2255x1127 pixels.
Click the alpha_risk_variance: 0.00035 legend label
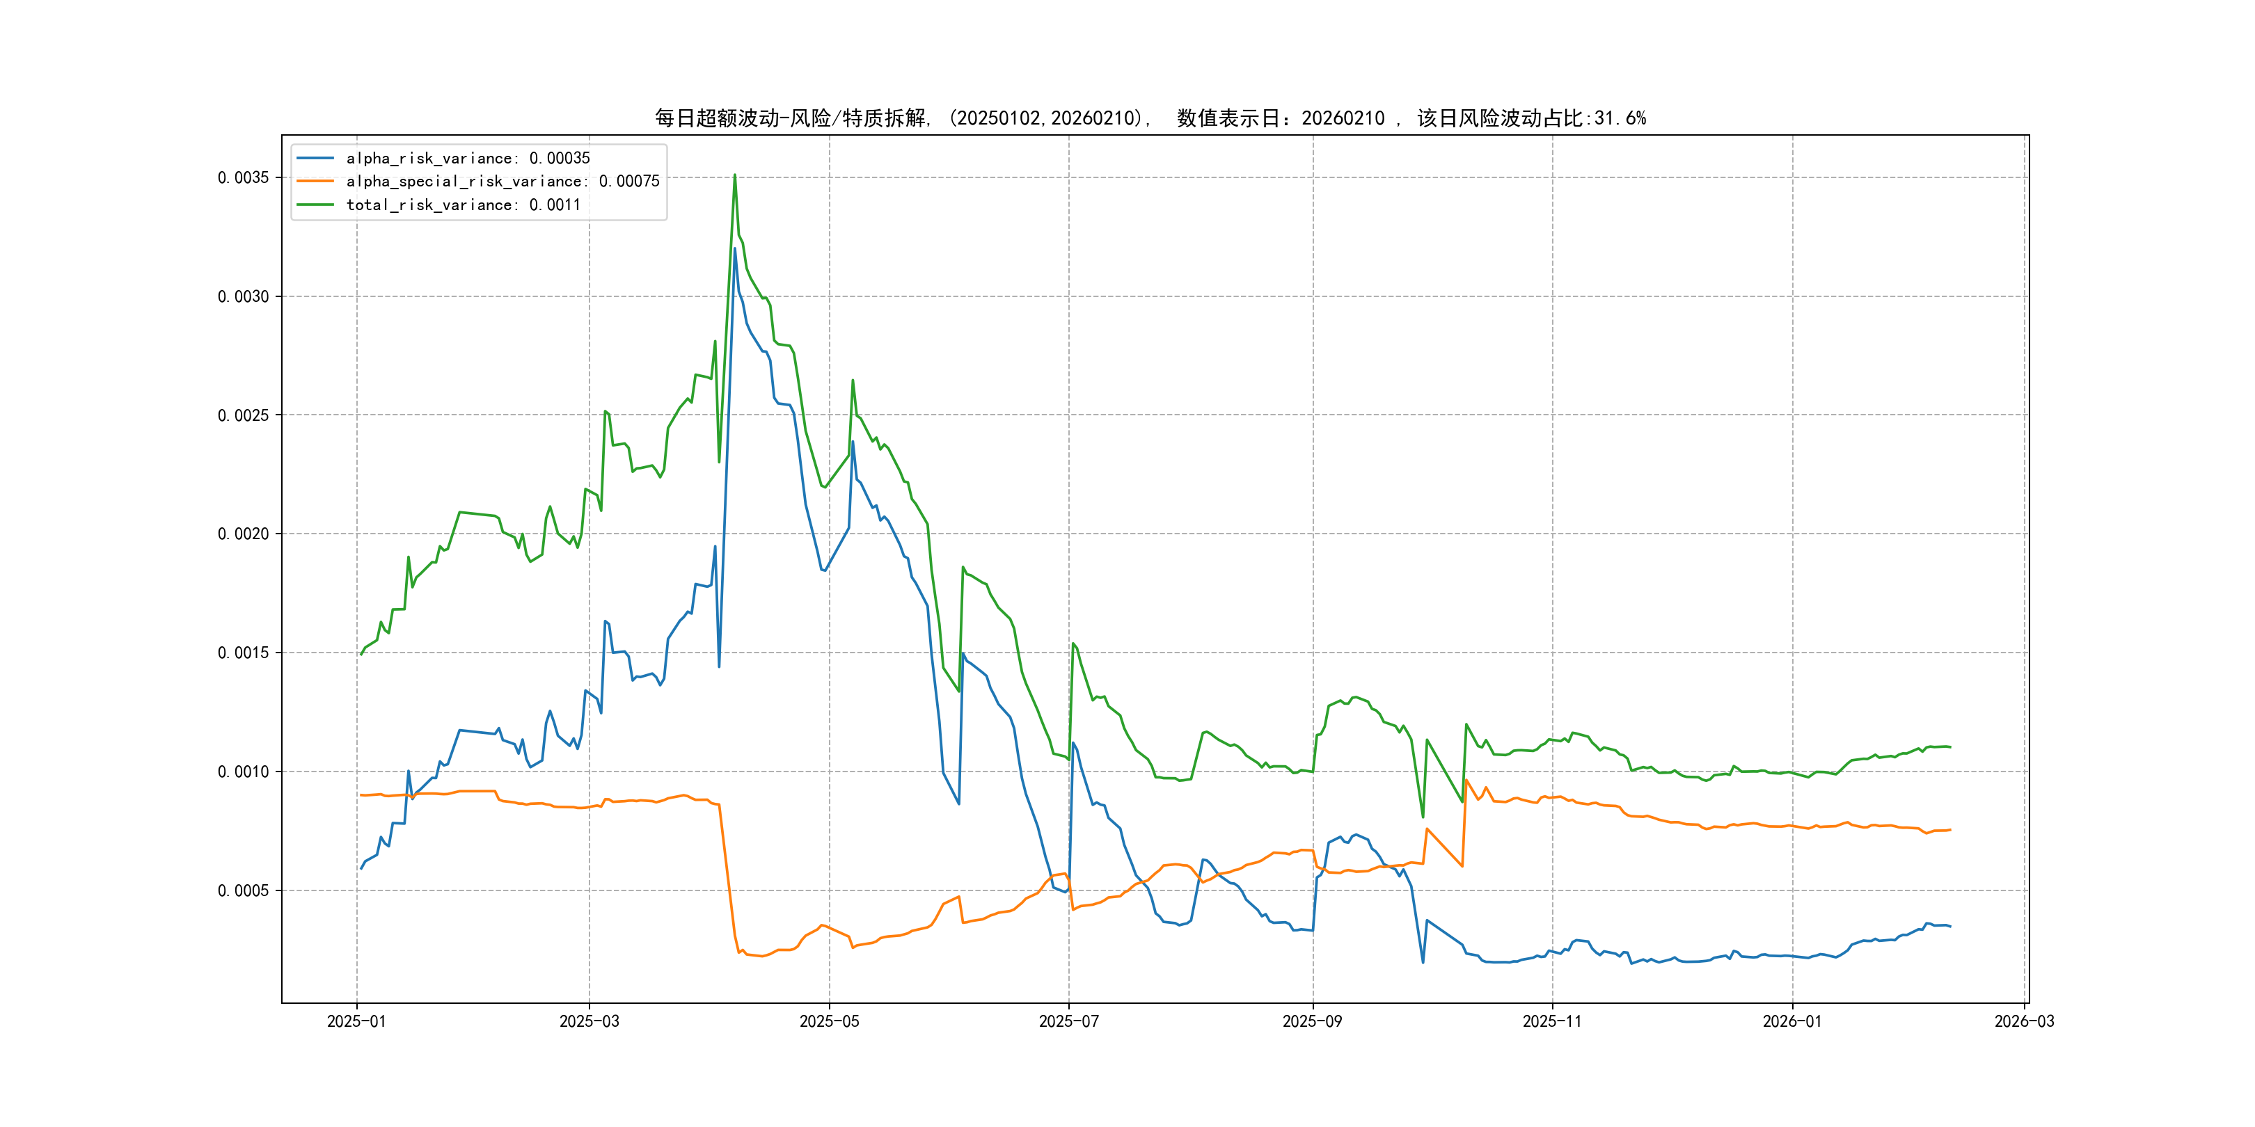point(468,159)
